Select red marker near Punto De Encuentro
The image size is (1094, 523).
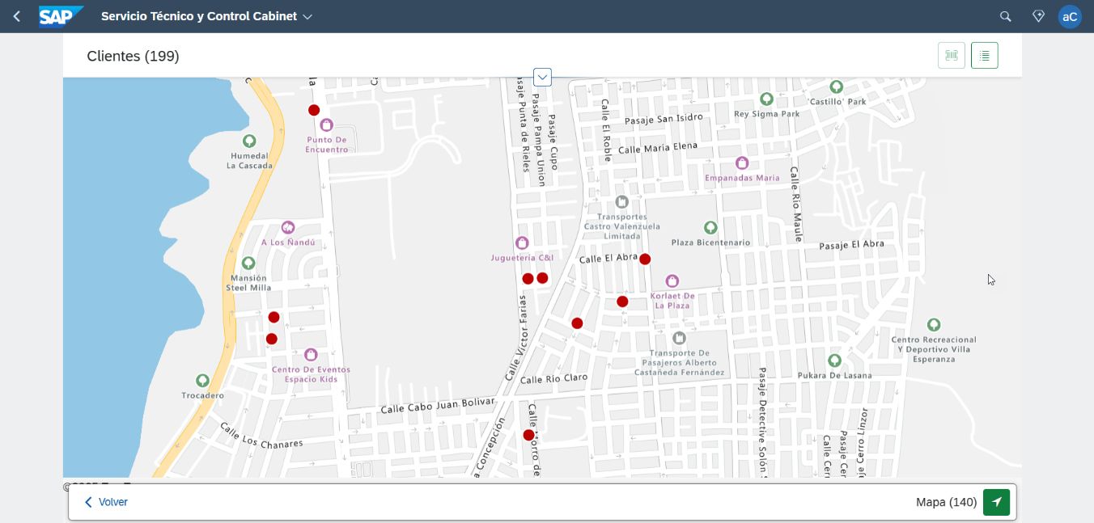tap(314, 110)
